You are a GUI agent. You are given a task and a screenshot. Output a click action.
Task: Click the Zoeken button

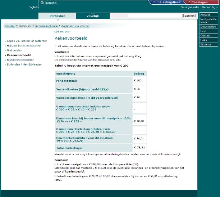[x=189, y=15]
